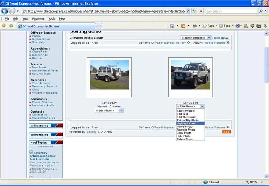Refresh the page with the green arrows icon
The image size is (269, 186).
tap(194, 11)
